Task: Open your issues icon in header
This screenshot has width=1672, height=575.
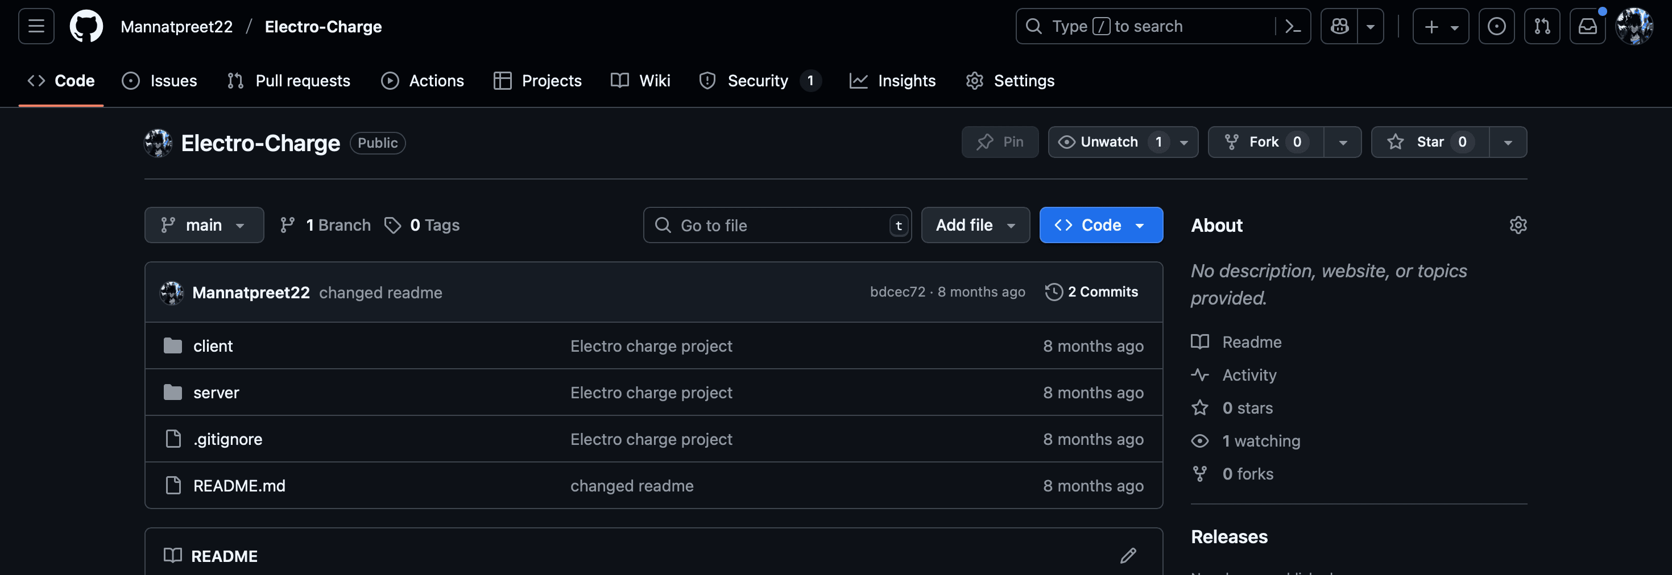Action: point(1496,26)
